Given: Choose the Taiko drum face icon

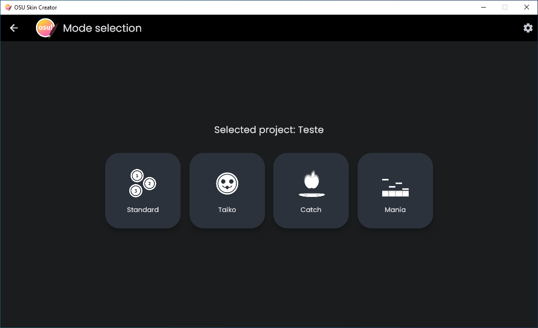Looking at the screenshot, I should pyautogui.click(x=227, y=183).
